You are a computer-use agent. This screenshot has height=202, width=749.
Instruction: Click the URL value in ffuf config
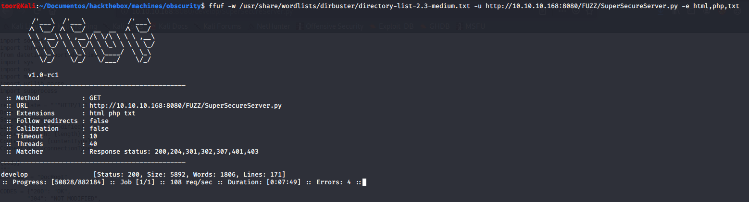[x=185, y=105]
